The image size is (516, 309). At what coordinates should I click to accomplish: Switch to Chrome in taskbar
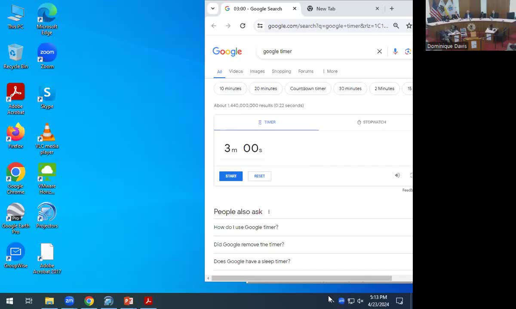[x=89, y=301]
